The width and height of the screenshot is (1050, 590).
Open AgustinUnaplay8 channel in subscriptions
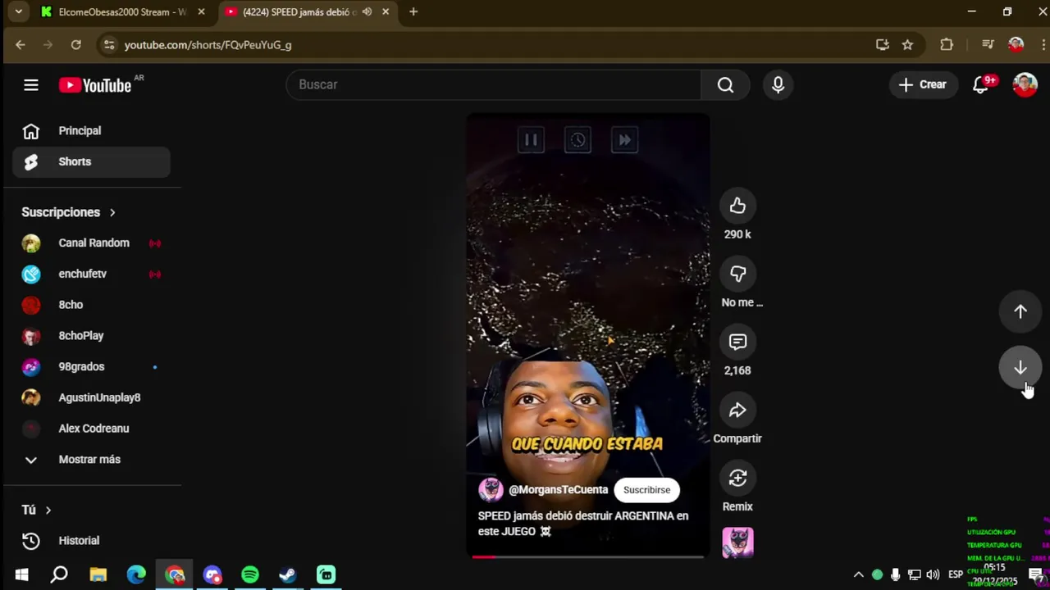(91, 397)
